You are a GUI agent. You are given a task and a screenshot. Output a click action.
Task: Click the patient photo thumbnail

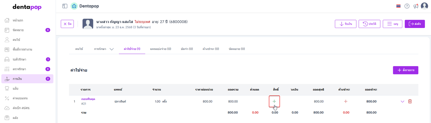pyautogui.click(x=88, y=24)
